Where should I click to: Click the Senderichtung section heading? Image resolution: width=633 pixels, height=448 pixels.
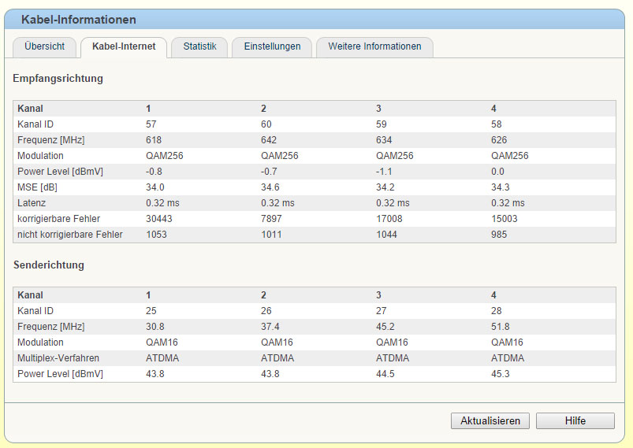49,265
